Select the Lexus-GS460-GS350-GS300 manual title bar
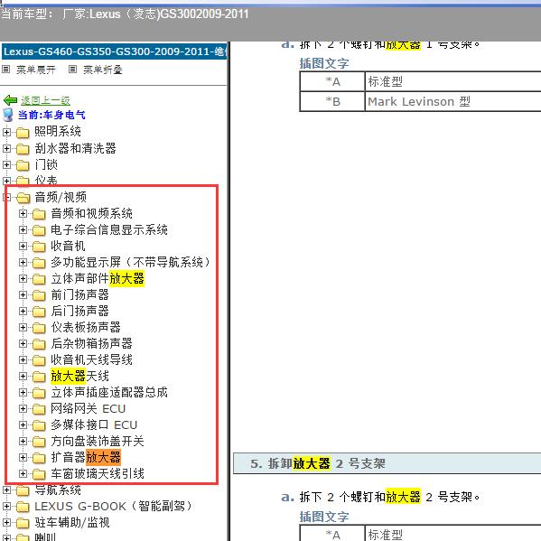Image resolution: width=541 pixels, height=541 pixels. click(x=114, y=51)
